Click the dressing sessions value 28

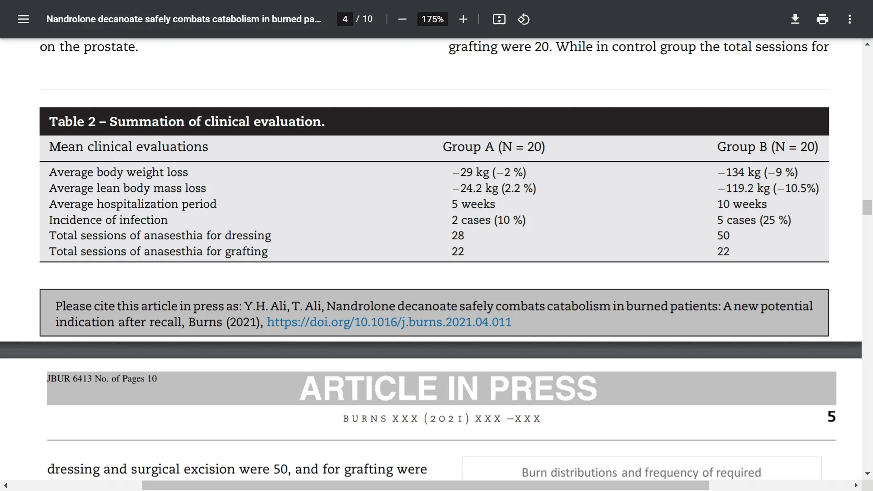click(458, 235)
